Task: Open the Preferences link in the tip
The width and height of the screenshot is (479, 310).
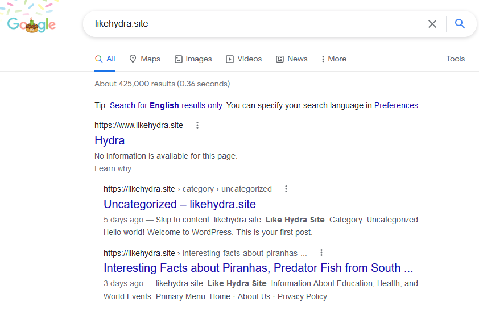Action: point(396,105)
